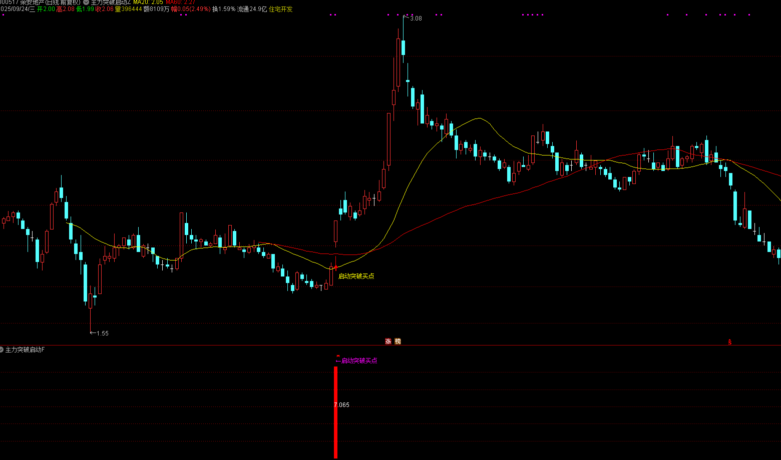Click the 主力突破启动Z main indicator name
781x460 pixels.
click(111, 2)
